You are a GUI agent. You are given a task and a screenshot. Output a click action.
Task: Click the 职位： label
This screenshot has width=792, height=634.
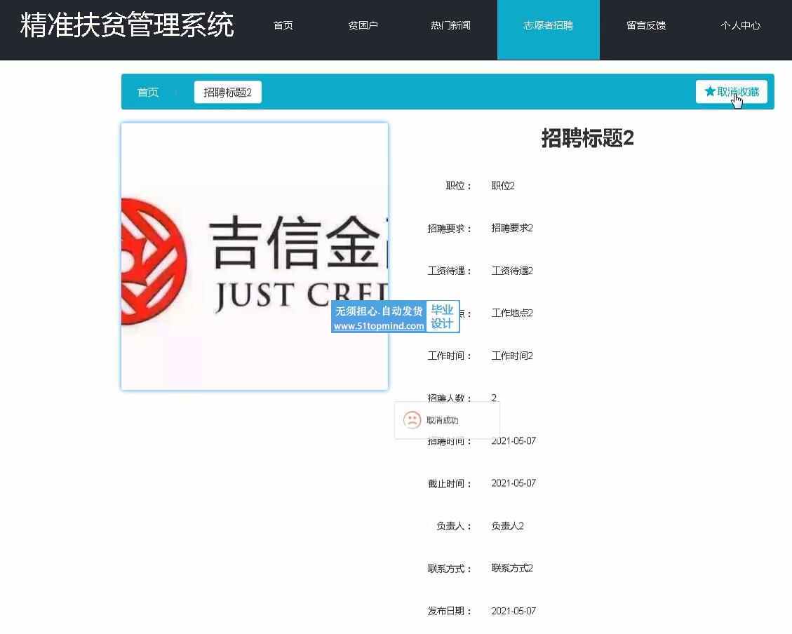pyautogui.click(x=459, y=186)
